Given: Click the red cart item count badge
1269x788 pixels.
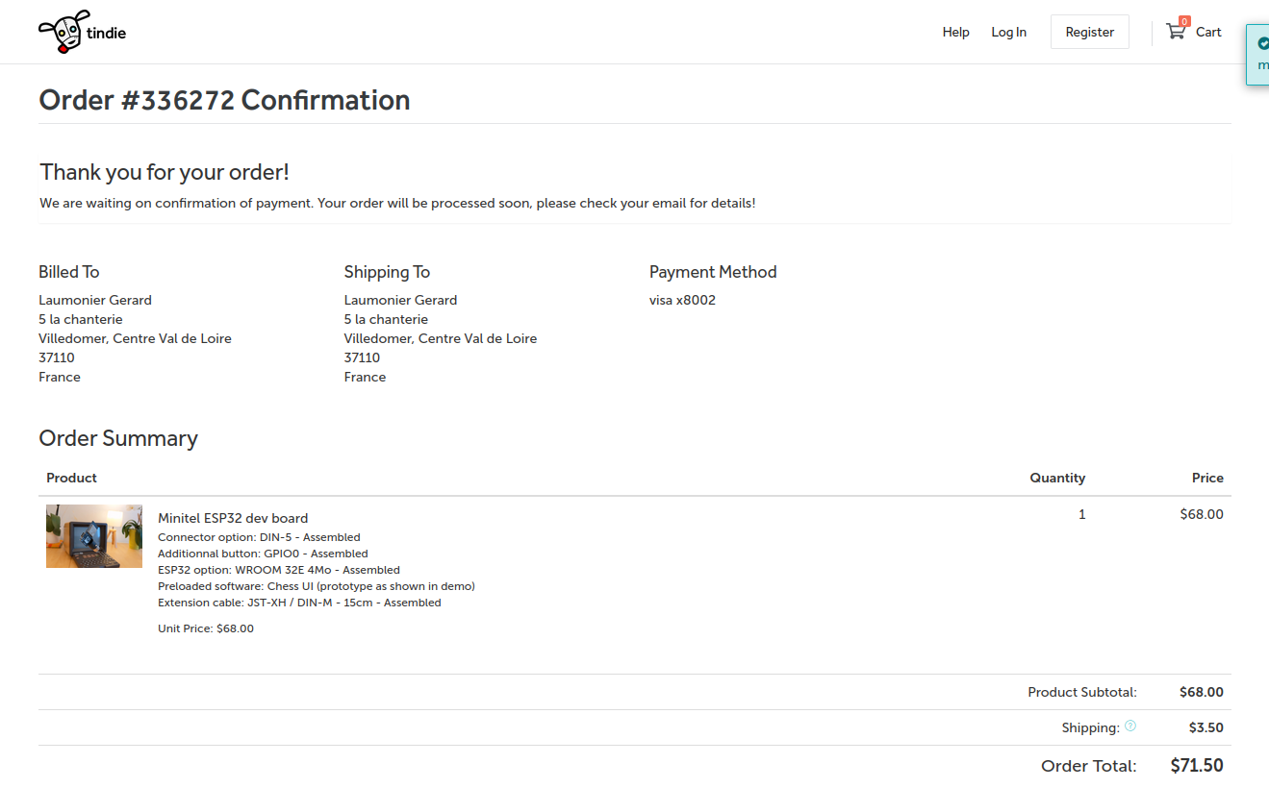Looking at the screenshot, I should coord(1184,21).
